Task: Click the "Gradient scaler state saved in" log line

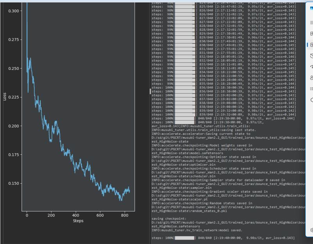Action: click(x=210, y=192)
